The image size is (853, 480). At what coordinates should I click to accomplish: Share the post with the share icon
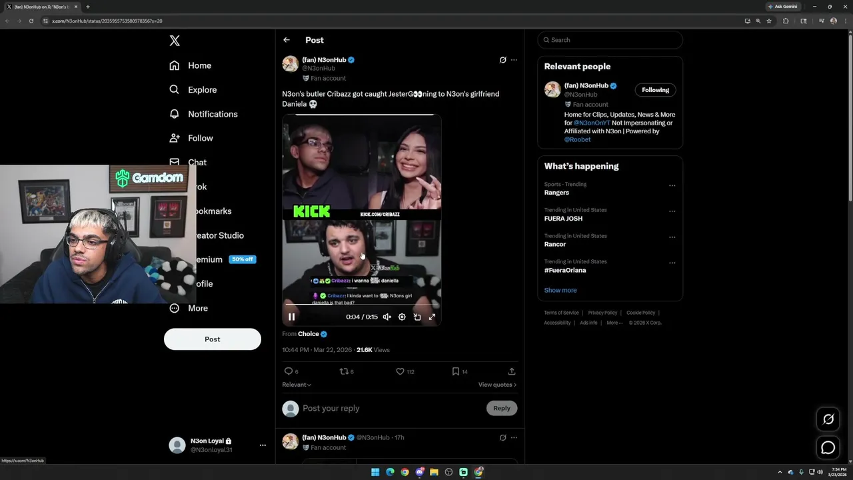(x=512, y=371)
